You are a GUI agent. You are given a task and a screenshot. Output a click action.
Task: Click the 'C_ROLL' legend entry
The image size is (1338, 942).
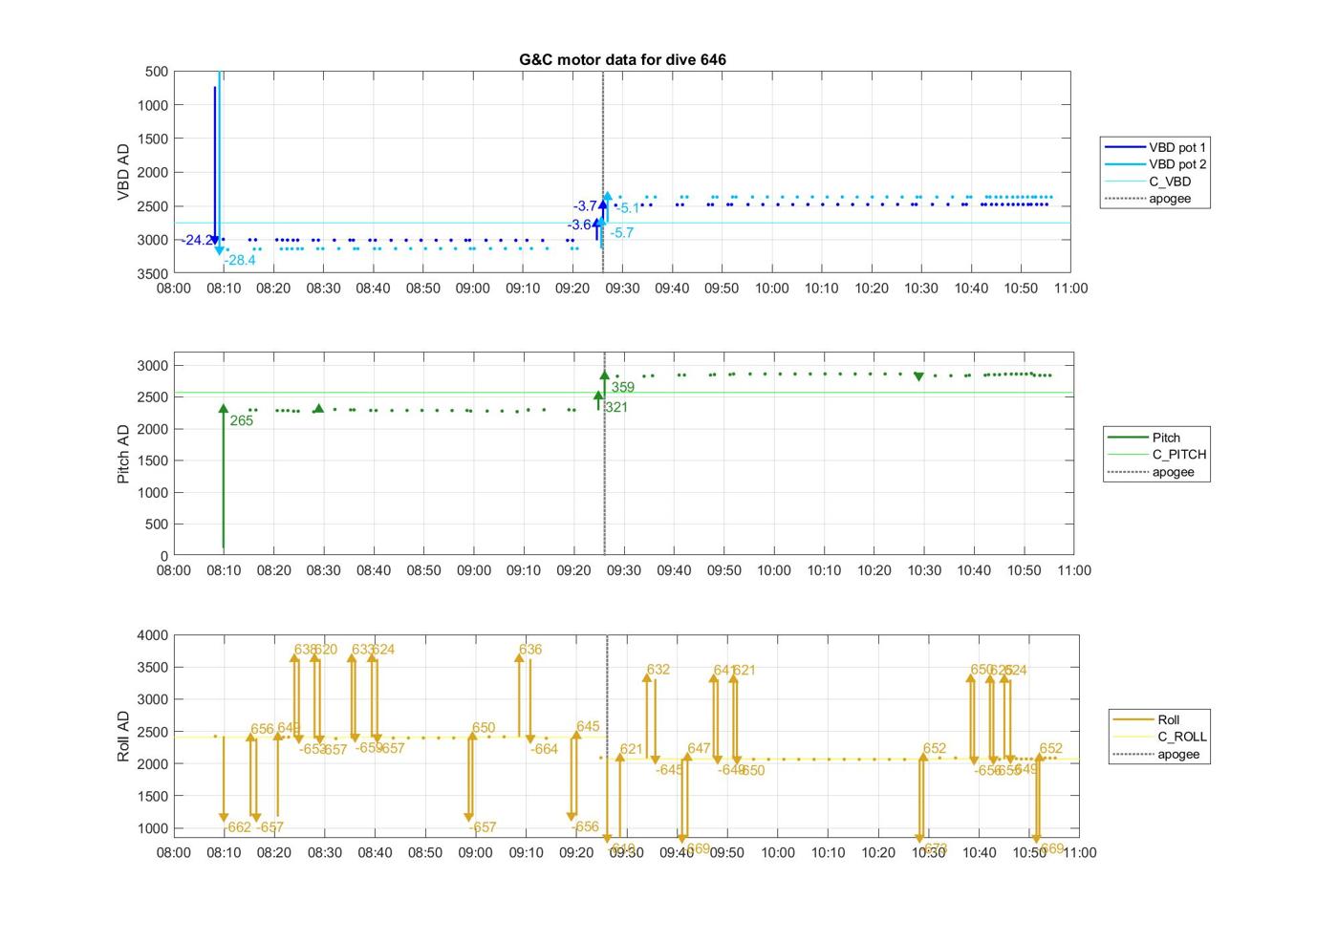pyautogui.click(x=1159, y=737)
